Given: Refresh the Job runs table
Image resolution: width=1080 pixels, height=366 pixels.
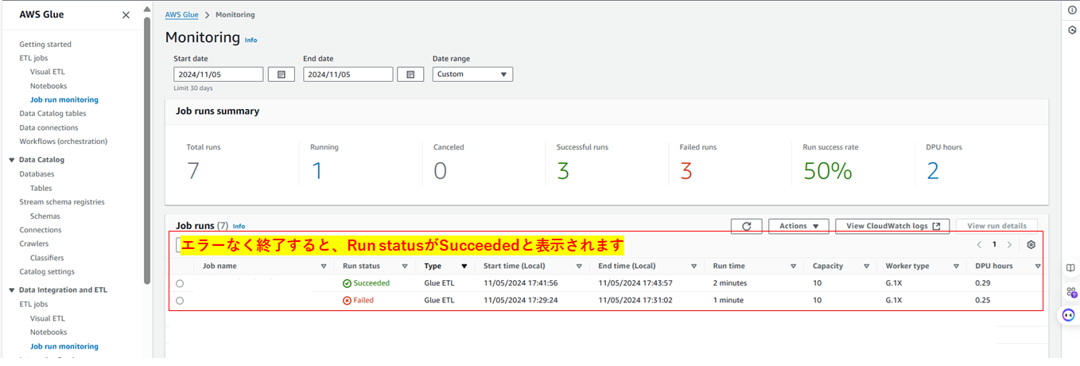Looking at the screenshot, I should point(746,226).
